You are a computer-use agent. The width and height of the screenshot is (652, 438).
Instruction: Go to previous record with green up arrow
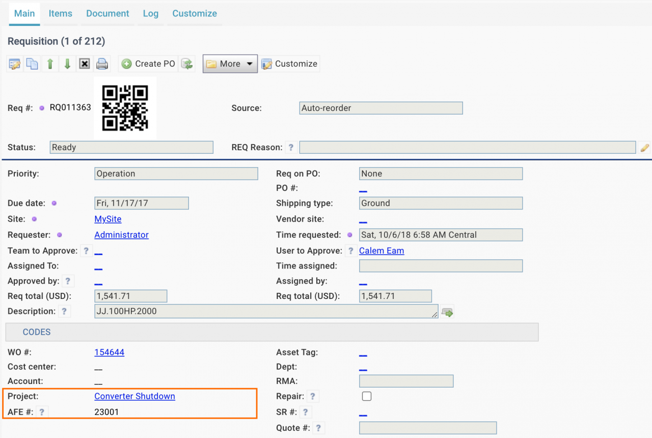coord(50,64)
